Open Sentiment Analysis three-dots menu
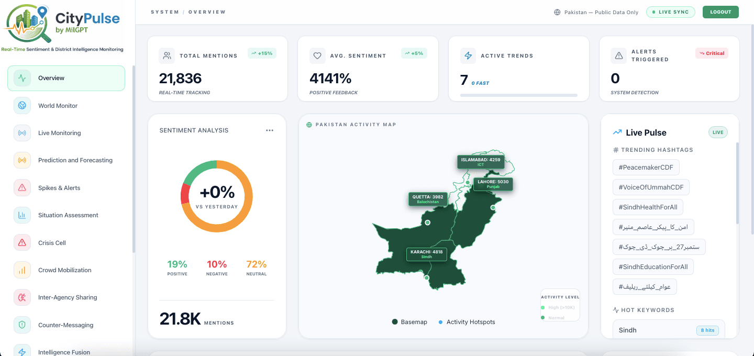 click(270, 130)
